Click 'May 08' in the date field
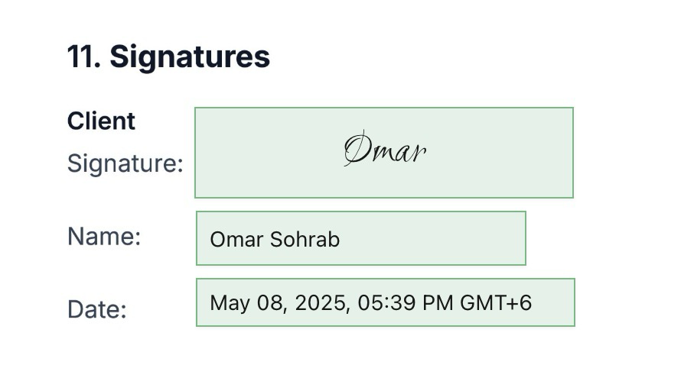The height and width of the screenshot is (365, 681). pos(247,302)
